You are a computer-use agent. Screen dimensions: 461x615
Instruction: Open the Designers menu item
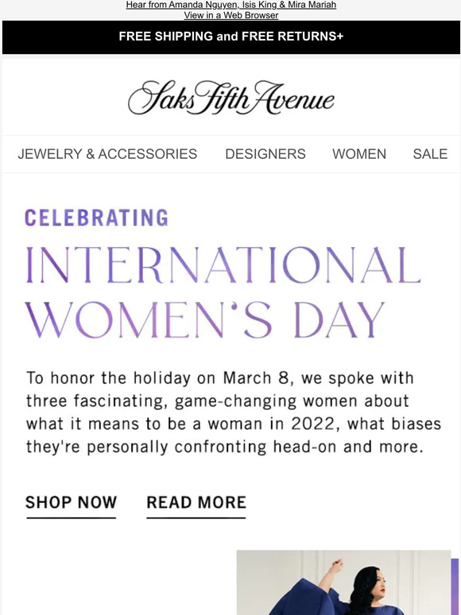pos(265,154)
